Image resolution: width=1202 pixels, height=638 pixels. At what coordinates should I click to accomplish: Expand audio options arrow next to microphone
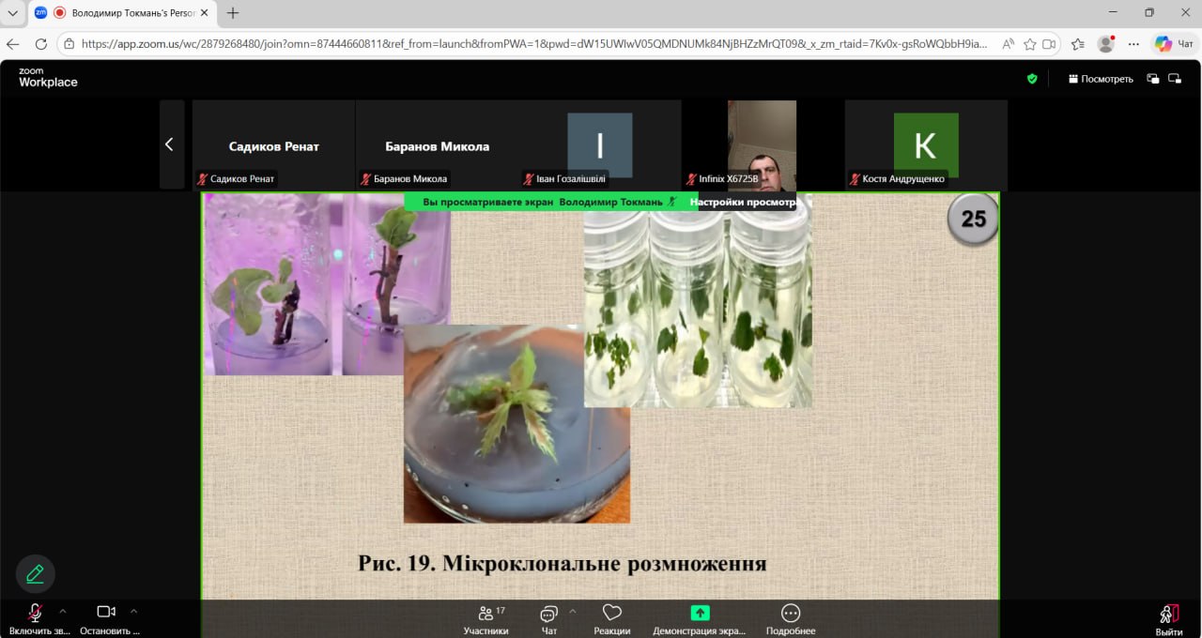point(63,611)
